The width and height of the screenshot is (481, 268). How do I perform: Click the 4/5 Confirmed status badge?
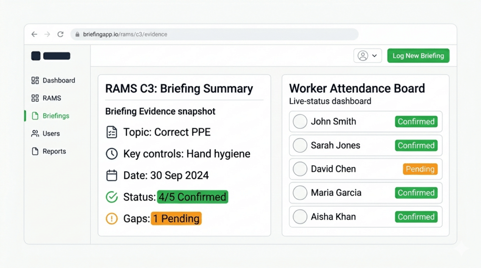tap(192, 197)
